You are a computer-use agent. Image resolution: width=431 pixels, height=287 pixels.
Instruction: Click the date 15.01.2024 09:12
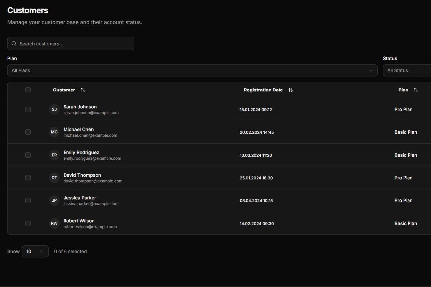[x=256, y=109]
